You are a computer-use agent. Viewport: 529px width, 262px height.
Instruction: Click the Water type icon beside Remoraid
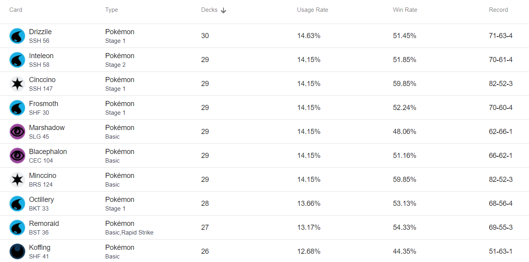pyautogui.click(x=17, y=227)
